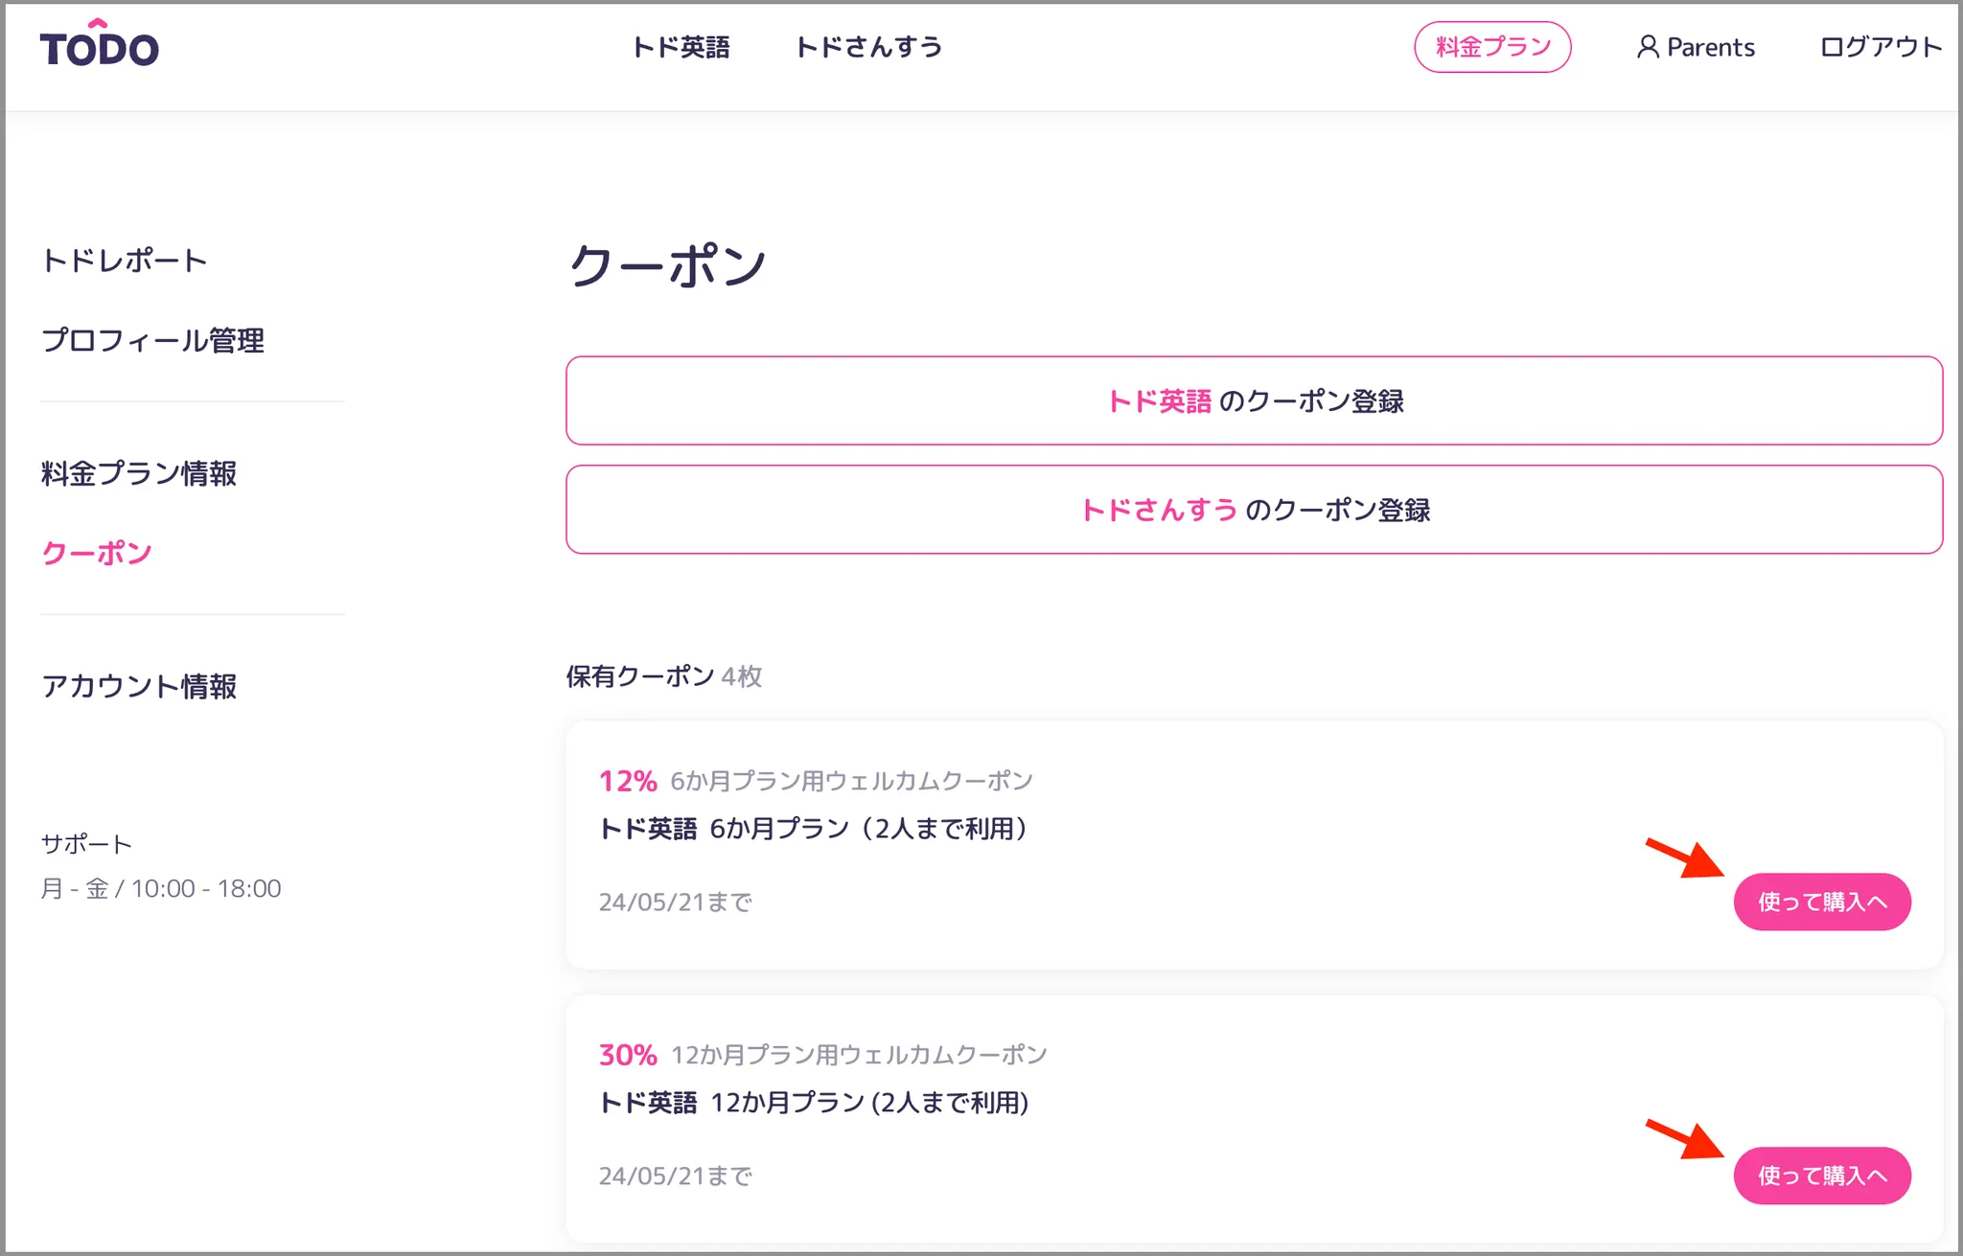This screenshot has height=1256, width=1963.
Task: Click the 保有クーポン 4枚 heading
Action: coord(663,676)
